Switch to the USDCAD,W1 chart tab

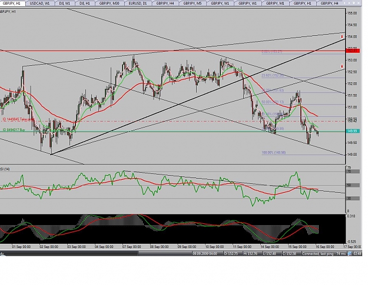[41, 4]
